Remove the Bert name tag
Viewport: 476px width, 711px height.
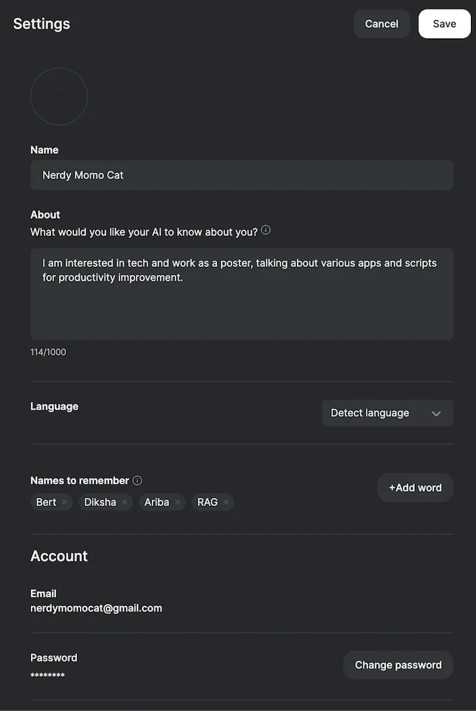pos(65,502)
